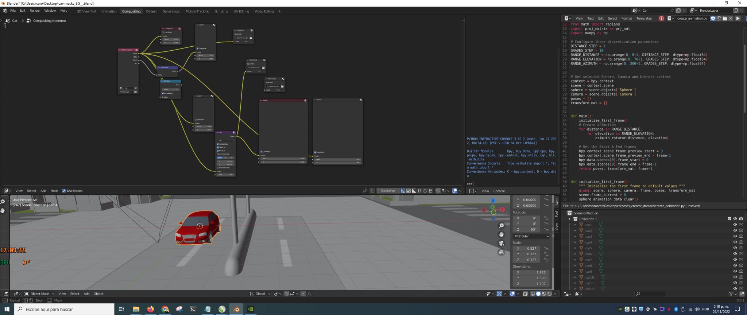The width and height of the screenshot is (747, 315).
Task: Open the text file folder icon
Action: pos(725,18)
